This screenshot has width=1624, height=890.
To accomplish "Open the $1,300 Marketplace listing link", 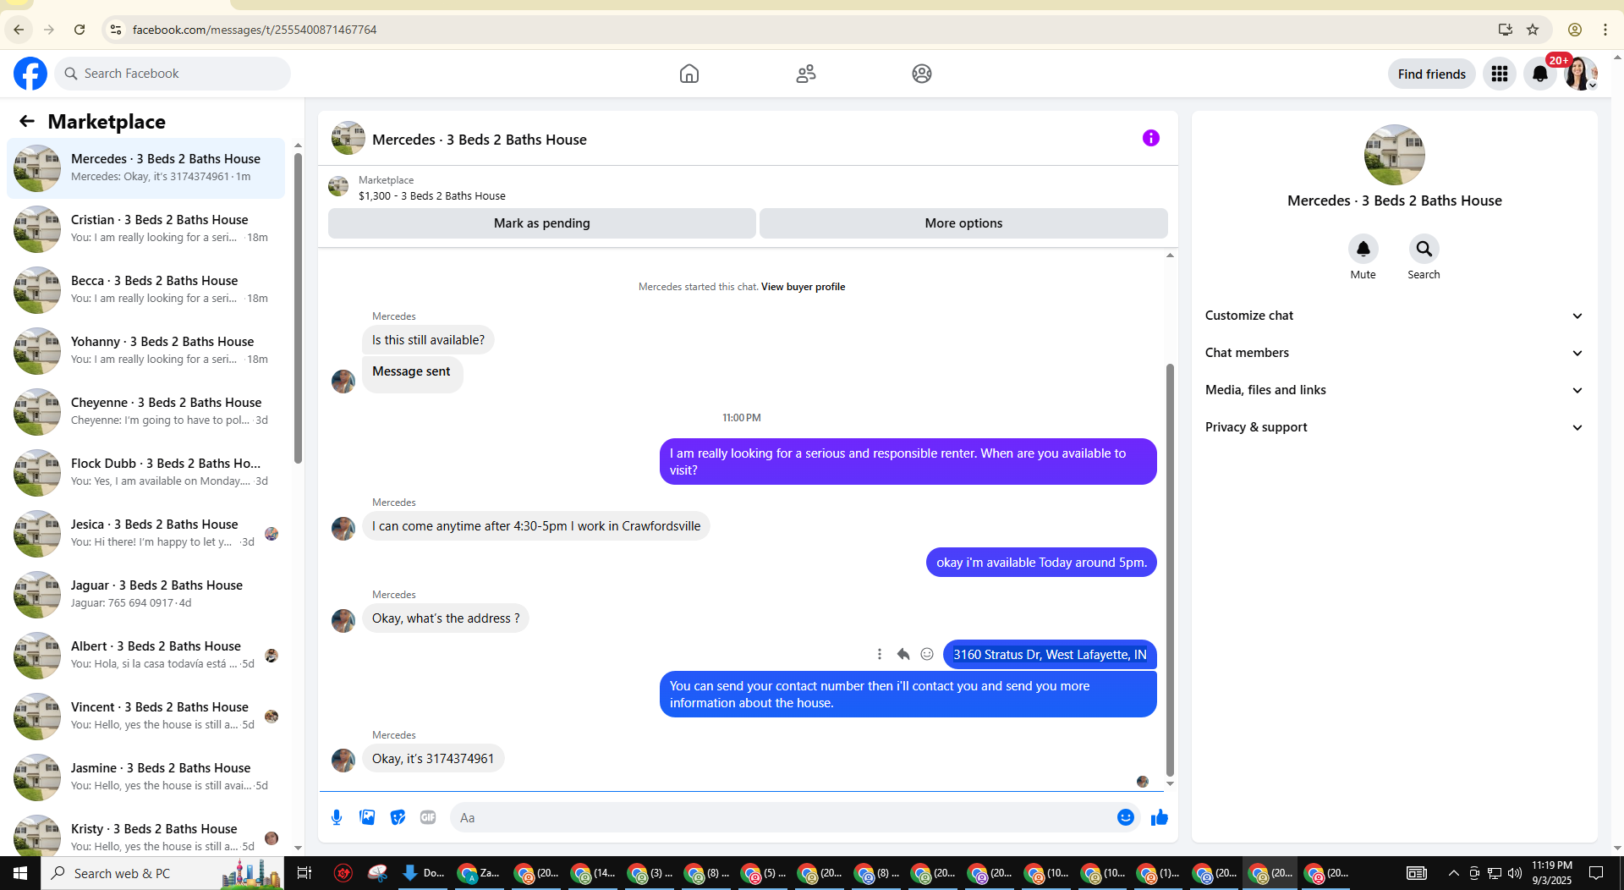I will 431,195.
